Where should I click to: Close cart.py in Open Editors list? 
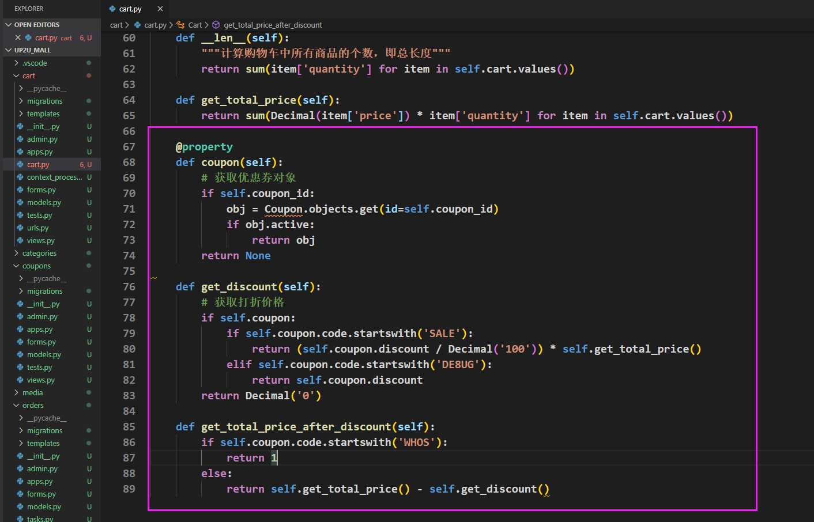(x=18, y=37)
